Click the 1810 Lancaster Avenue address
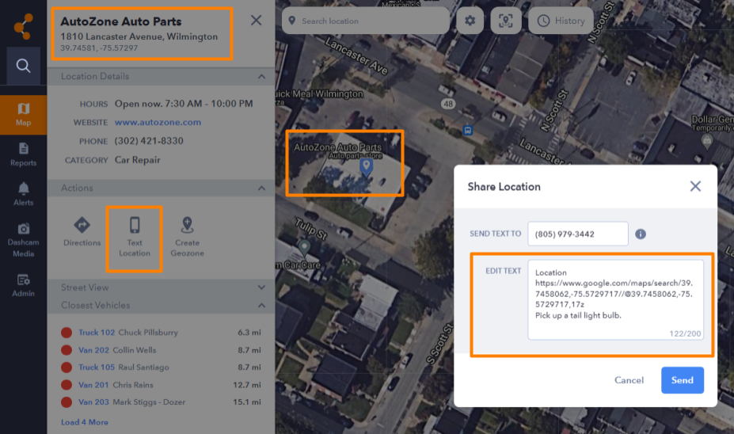This screenshot has height=434, width=734. 139,36
